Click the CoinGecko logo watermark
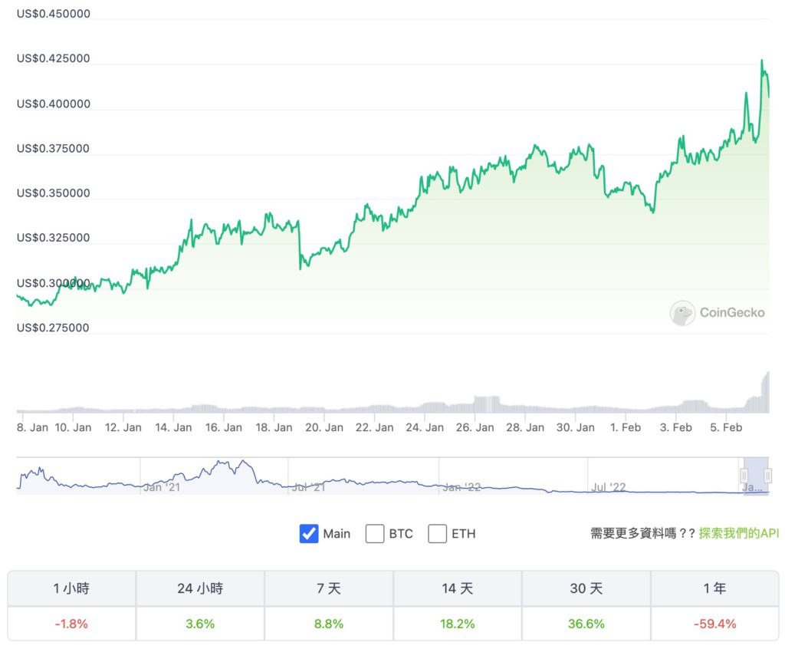The image size is (785, 649). pos(718,313)
